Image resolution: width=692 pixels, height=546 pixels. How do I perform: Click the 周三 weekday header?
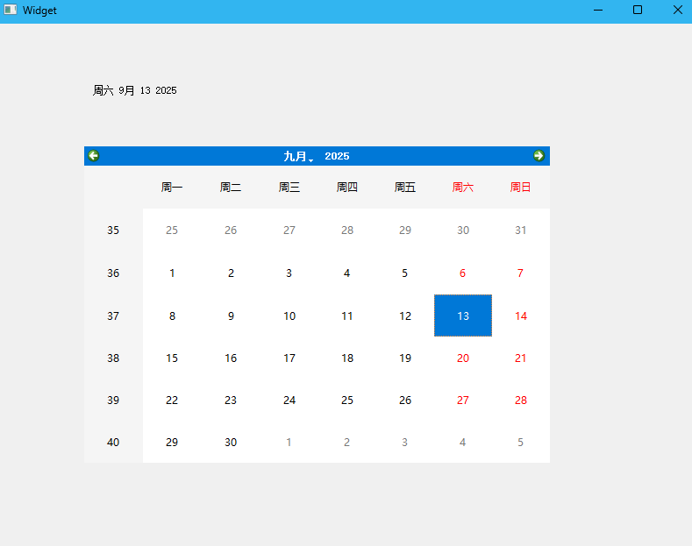(x=289, y=188)
